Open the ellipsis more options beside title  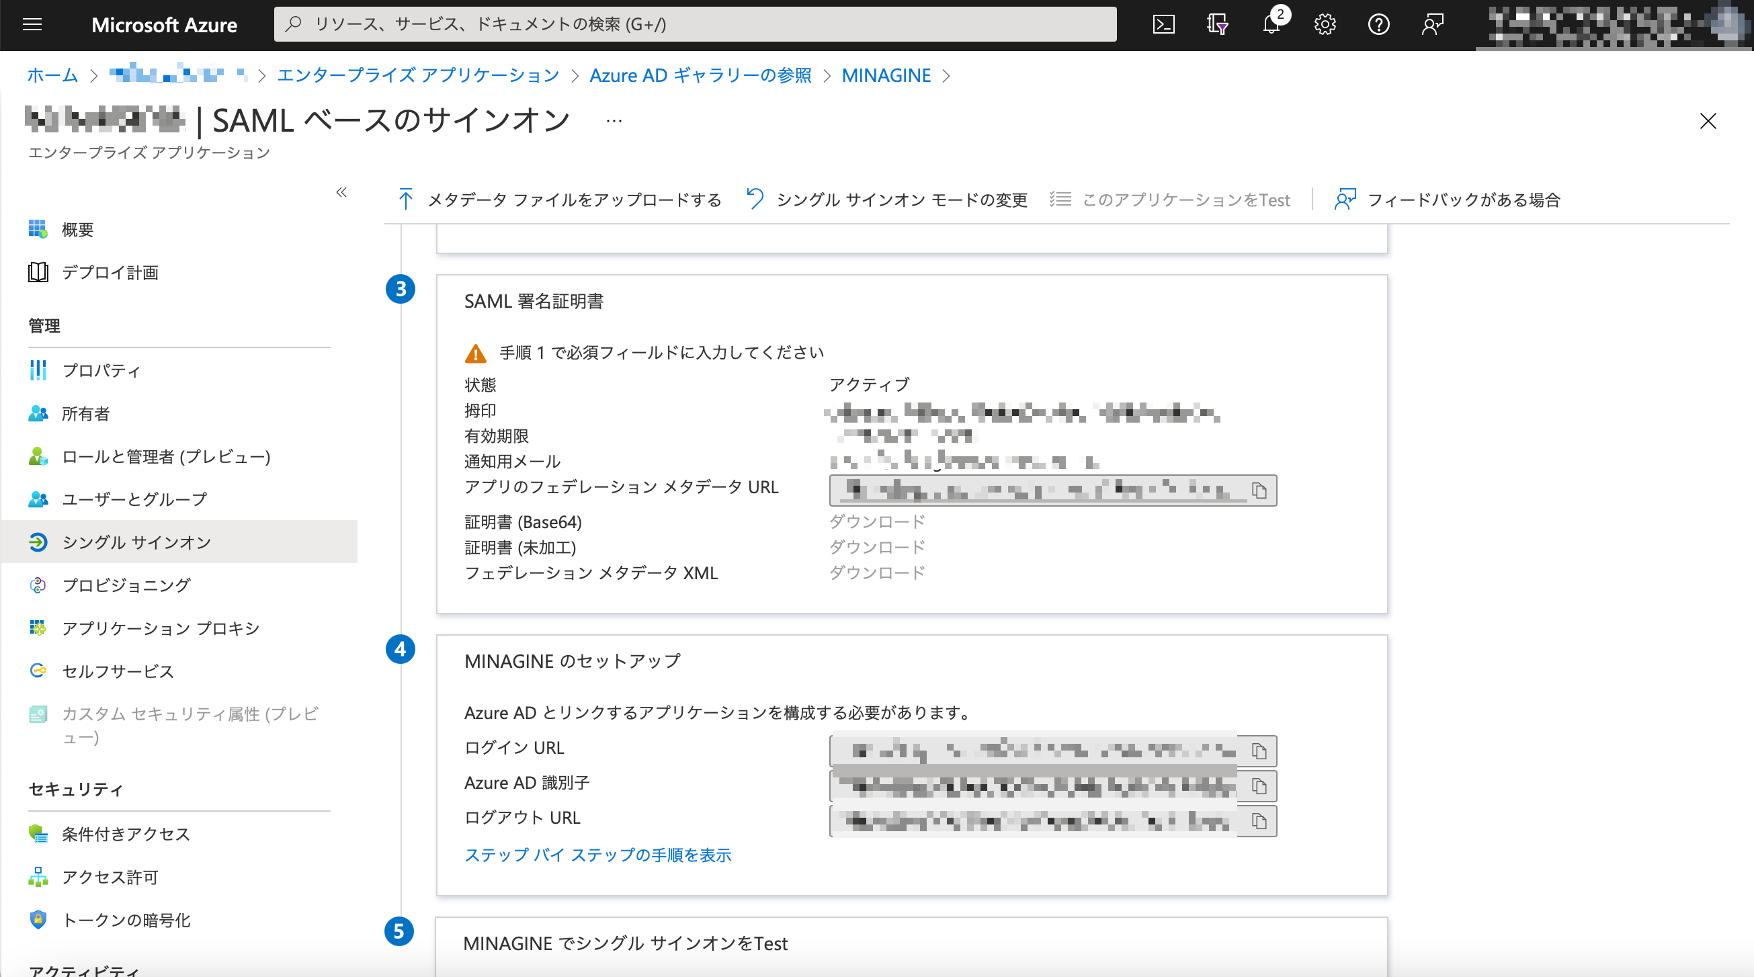(614, 121)
